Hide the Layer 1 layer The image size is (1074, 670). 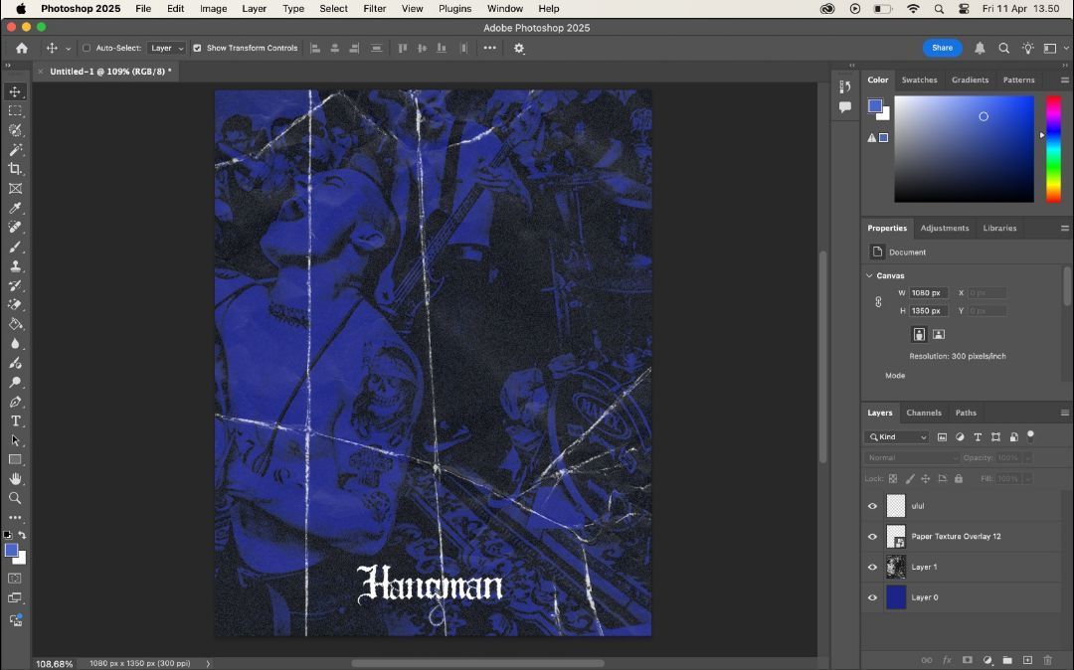click(872, 568)
